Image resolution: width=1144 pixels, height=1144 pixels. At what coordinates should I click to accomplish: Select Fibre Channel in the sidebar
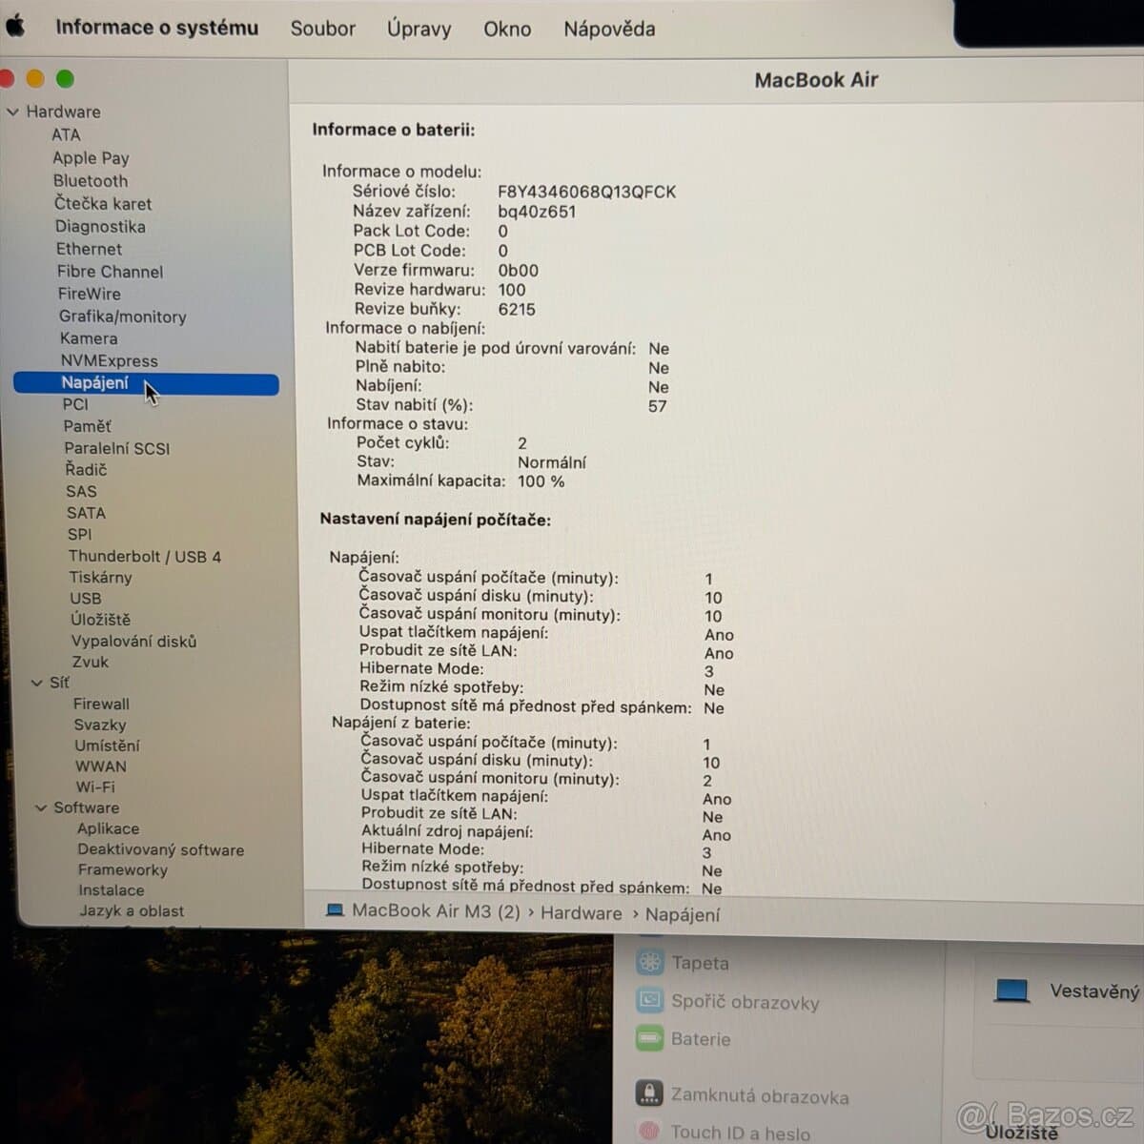click(x=110, y=272)
